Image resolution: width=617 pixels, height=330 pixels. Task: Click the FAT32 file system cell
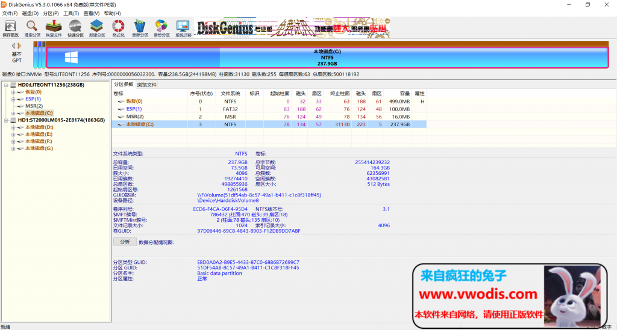[x=230, y=109]
